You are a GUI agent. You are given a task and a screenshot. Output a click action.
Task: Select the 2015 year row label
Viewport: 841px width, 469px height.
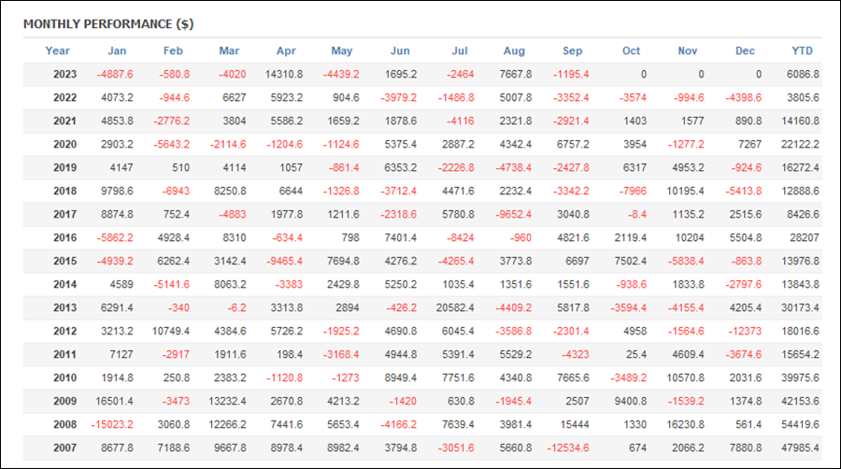pos(64,261)
